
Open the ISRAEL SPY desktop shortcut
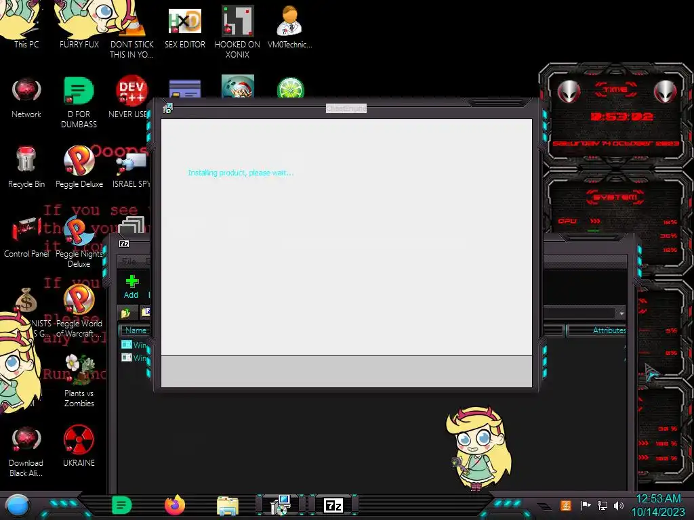pos(131,170)
